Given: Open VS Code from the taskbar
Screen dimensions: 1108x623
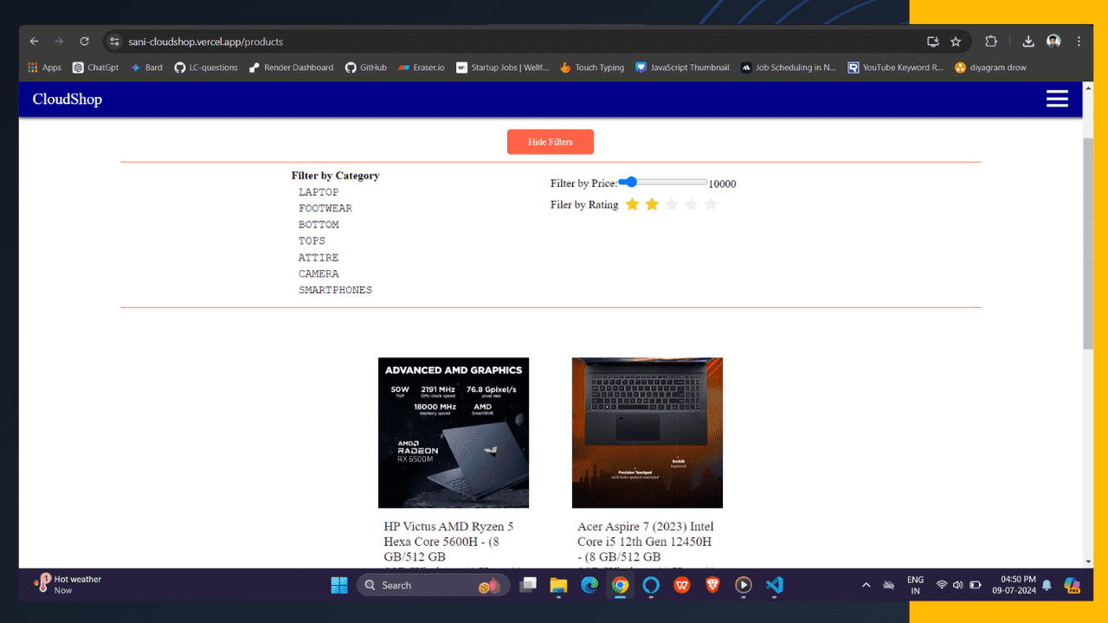Looking at the screenshot, I should point(773,585).
